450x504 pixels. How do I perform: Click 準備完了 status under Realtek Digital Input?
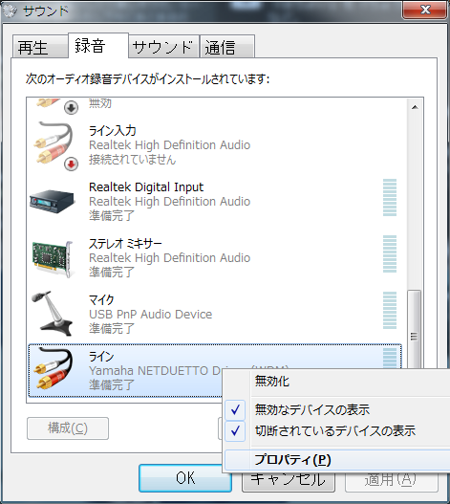pos(111,215)
